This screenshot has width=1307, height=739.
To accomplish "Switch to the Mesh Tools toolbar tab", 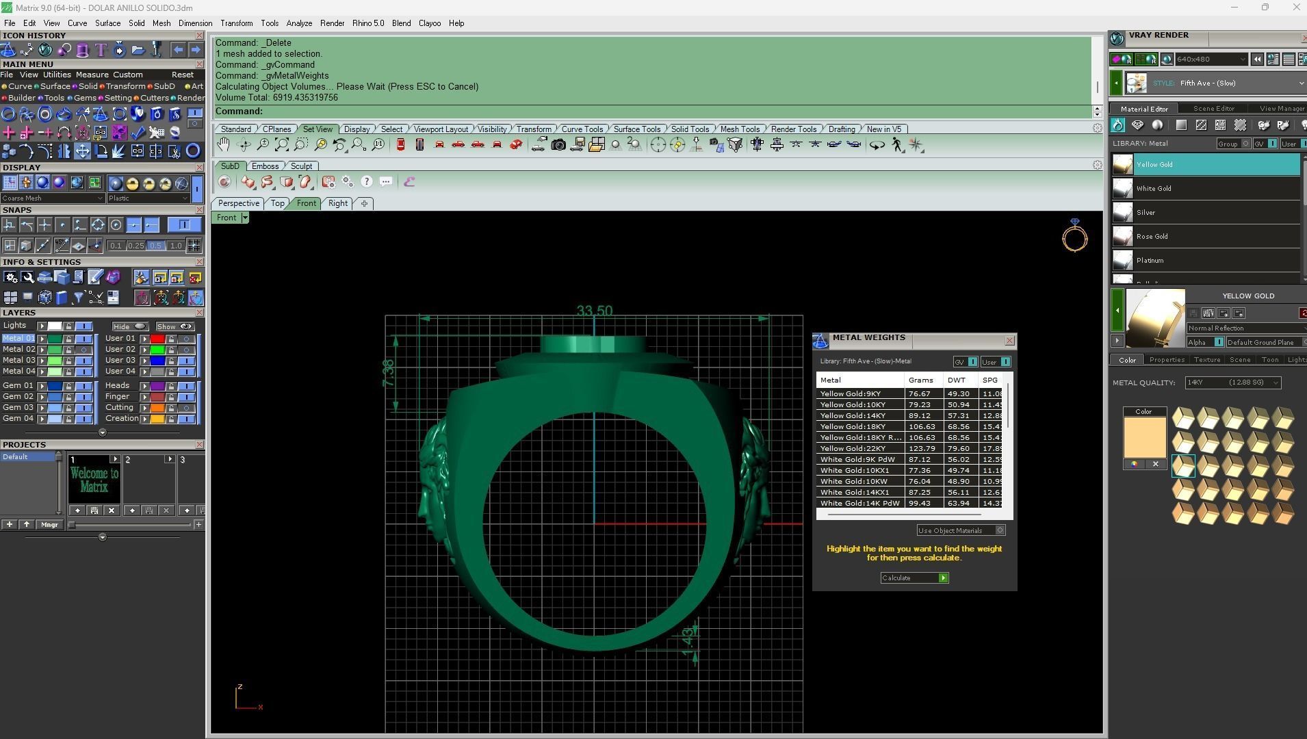I will (x=740, y=129).
